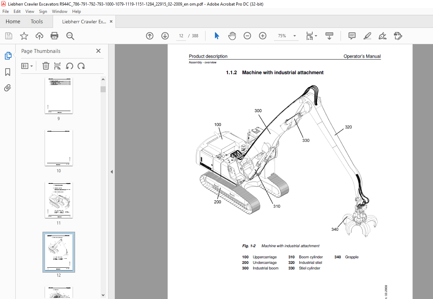Add a sticky note comment

click(352, 36)
